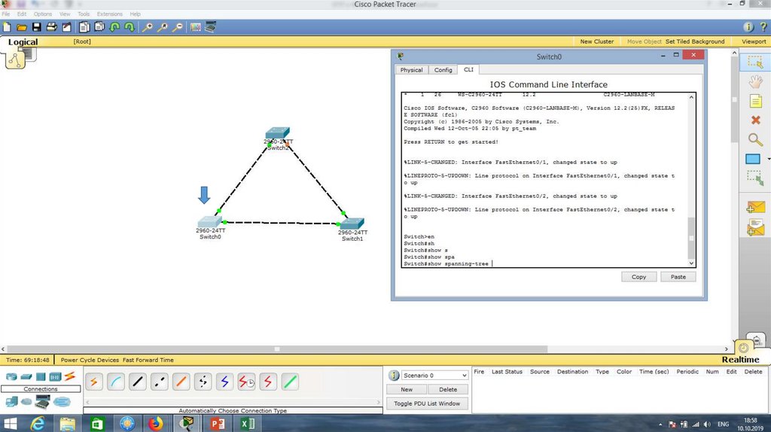Pick Serial DCE cable with clock
The height and width of the screenshot is (432, 771).
tap(246, 382)
